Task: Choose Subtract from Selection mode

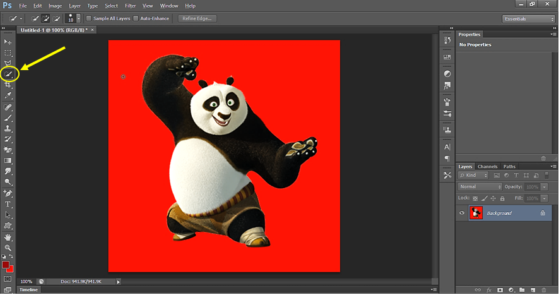Action: 56,18
